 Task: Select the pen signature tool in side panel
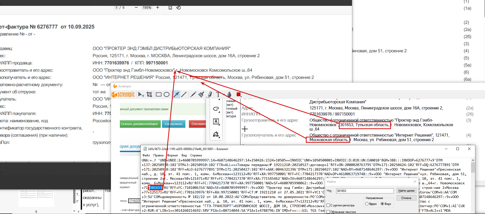(x=216, y=134)
